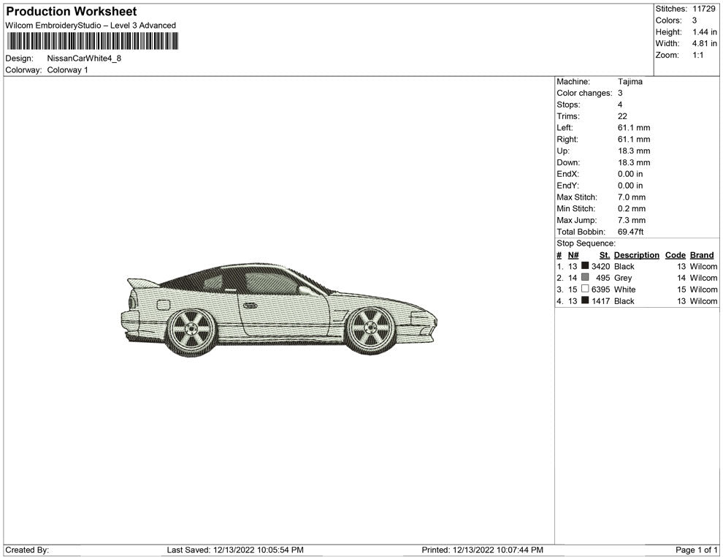Click the 'Color changes:' label
This screenshot has height=557, width=723.
pos(584,94)
